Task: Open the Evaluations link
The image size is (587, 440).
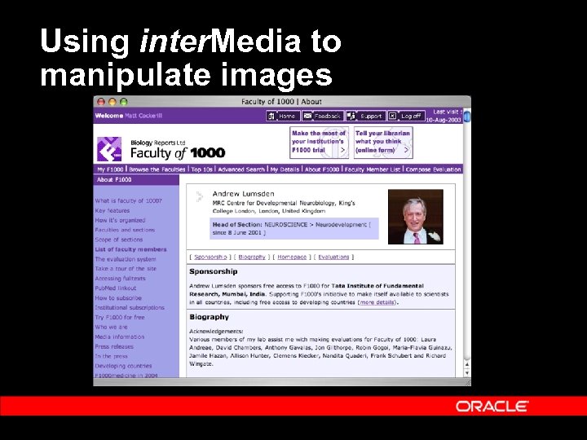Action: (x=333, y=257)
